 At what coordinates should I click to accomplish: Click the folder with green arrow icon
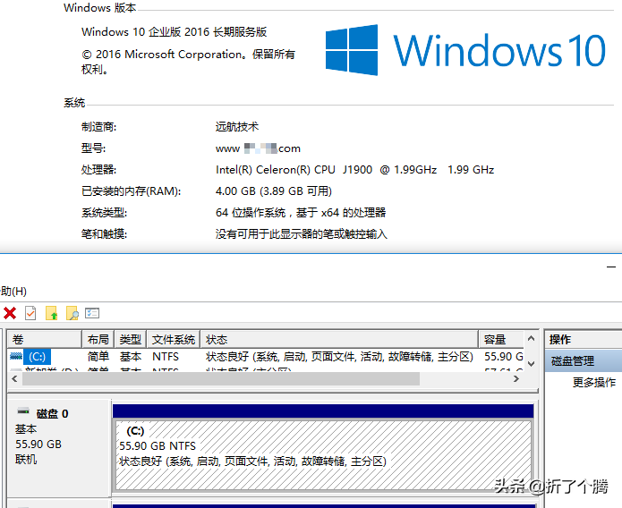52,313
